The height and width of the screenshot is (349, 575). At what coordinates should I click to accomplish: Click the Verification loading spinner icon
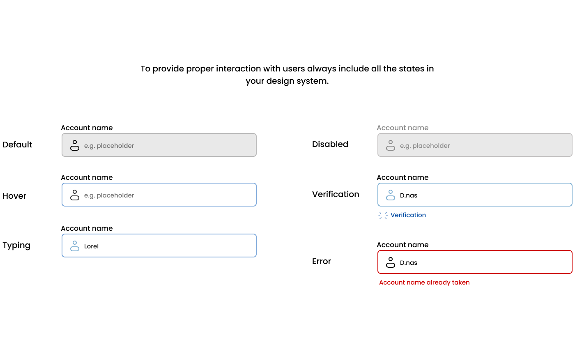click(383, 216)
